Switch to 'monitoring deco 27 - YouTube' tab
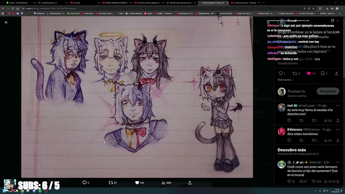 click(245, 3)
